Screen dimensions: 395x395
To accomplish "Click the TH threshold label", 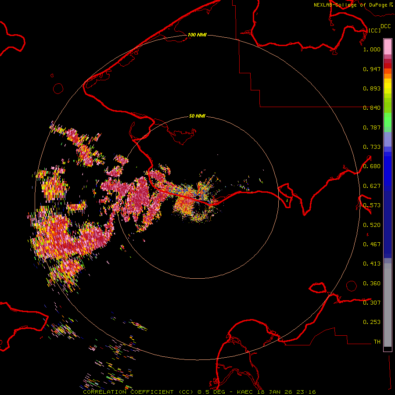I will click(377, 342).
